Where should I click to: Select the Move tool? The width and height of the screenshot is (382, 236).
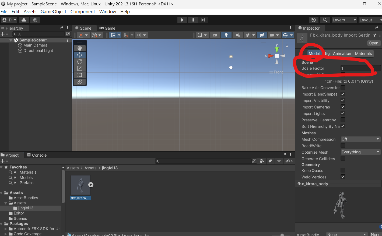(x=80, y=55)
